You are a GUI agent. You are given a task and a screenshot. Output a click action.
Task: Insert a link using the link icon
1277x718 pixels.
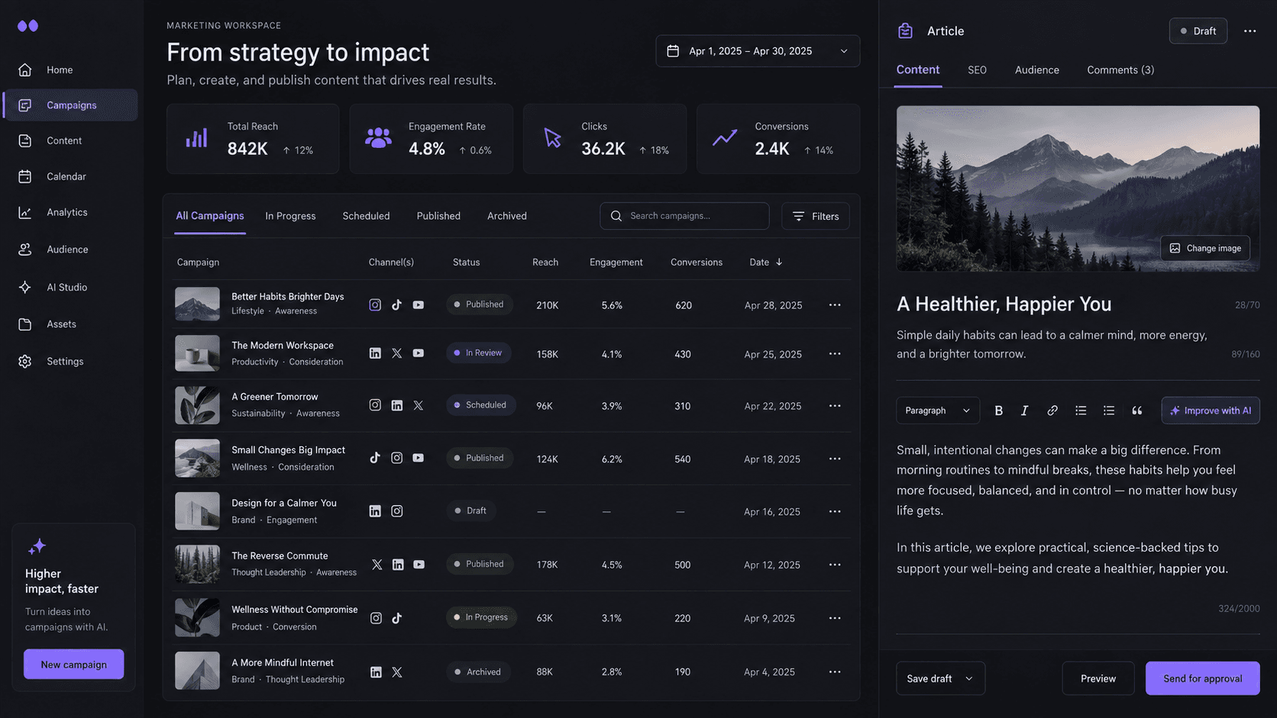click(x=1052, y=411)
